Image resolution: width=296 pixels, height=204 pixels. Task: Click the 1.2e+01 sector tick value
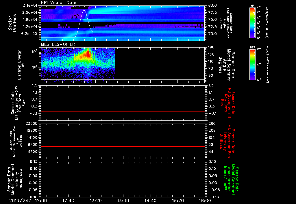pos(30,27)
